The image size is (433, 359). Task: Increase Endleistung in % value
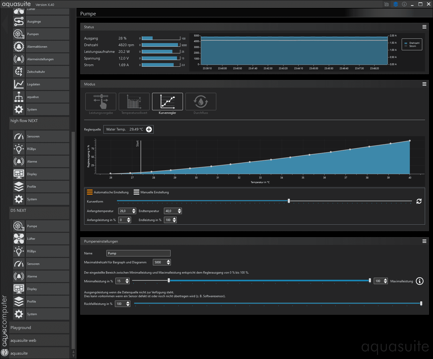(174, 218)
